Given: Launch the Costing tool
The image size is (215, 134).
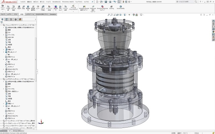Looking at the screenshot, I should coord(111,8).
